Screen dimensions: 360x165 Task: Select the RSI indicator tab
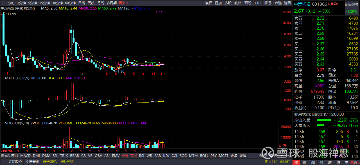(142, 156)
